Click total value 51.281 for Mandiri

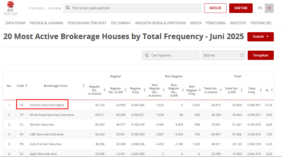(x=237, y=125)
